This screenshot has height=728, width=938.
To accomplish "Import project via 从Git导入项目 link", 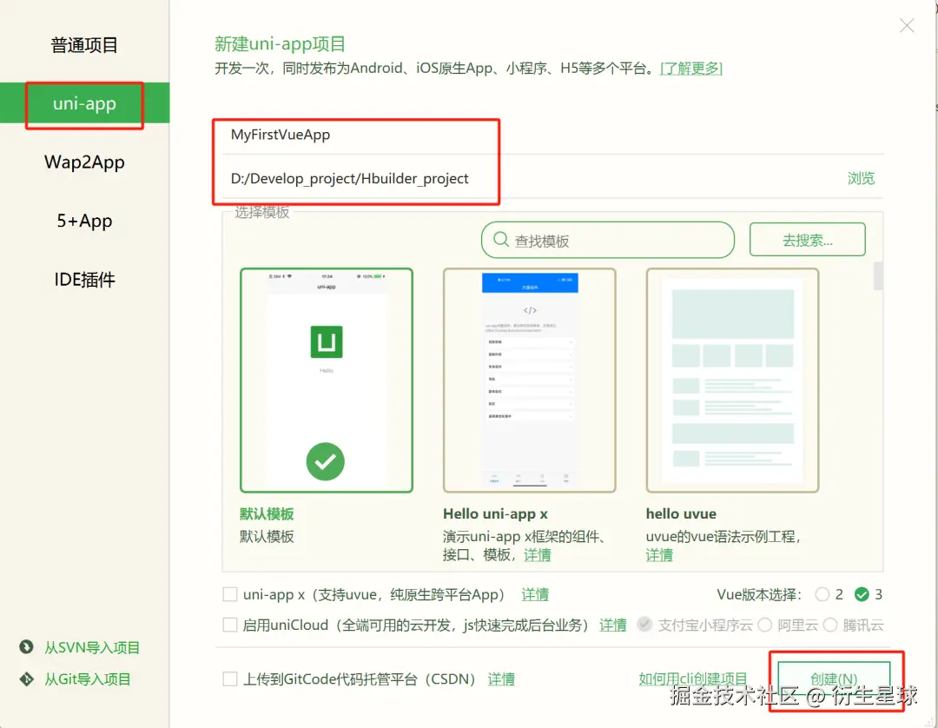I will point(88,679).
